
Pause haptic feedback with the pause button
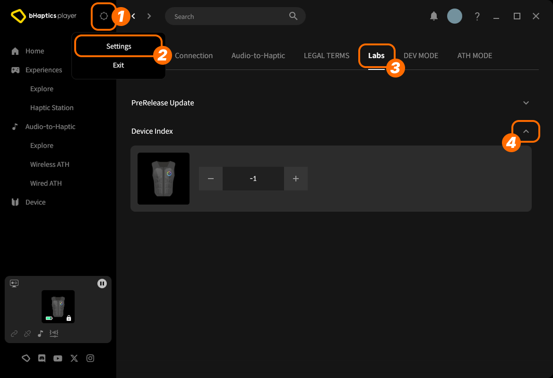102,283
